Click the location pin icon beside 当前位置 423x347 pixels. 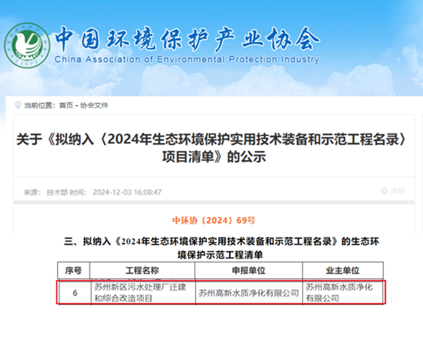point(19,105)
